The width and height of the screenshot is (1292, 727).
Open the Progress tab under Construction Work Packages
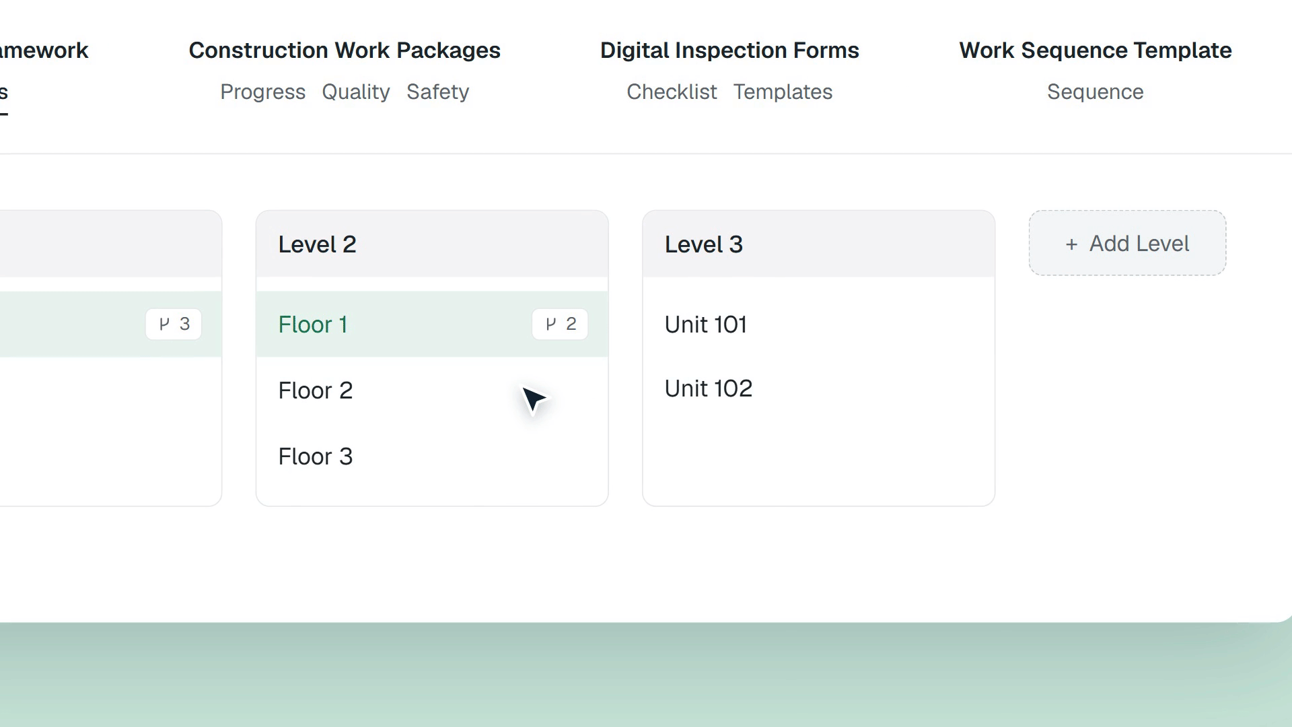pyautogui.click(x=262, y=92)
